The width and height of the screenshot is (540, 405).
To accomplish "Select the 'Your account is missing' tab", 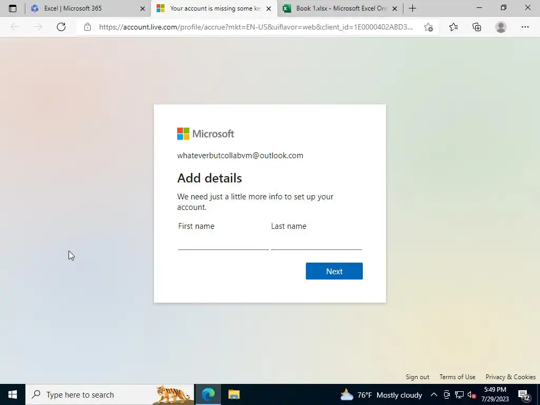I will click(x=214, y=8).
